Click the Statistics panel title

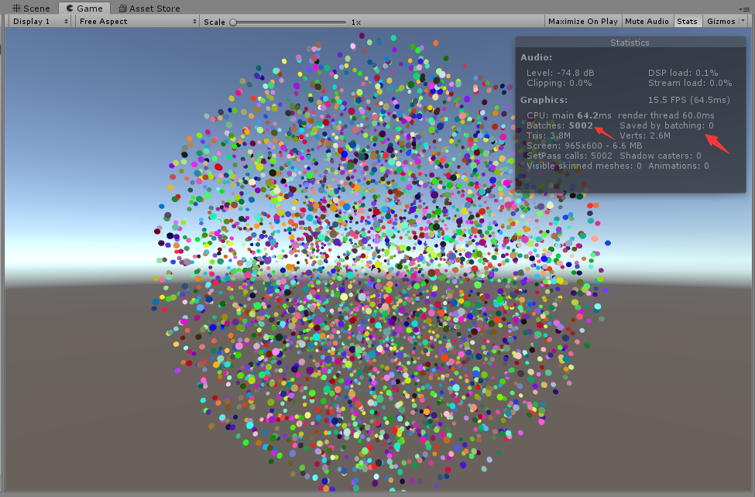click(630, 43)
